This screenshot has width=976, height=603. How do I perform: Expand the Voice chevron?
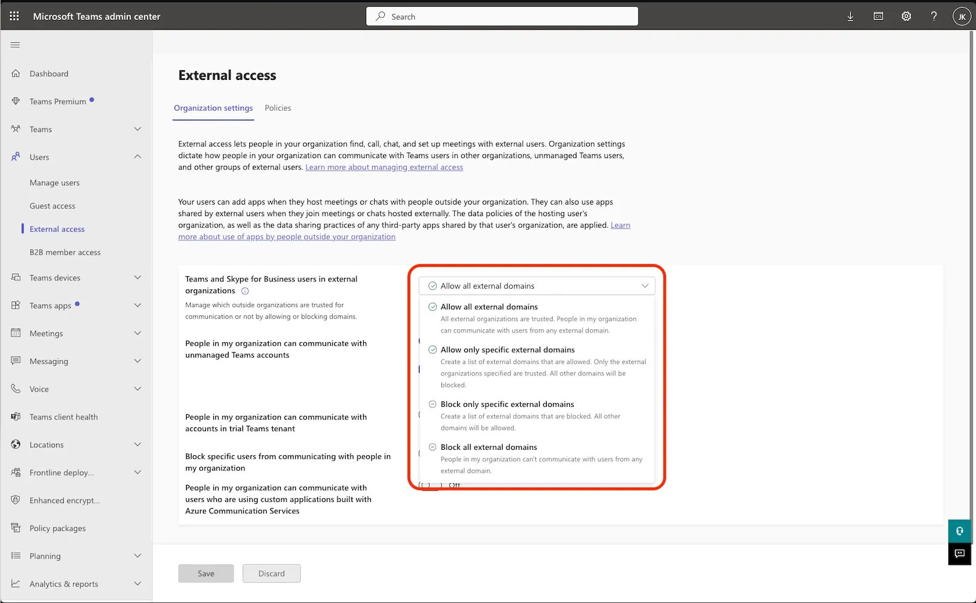[138, 389]
